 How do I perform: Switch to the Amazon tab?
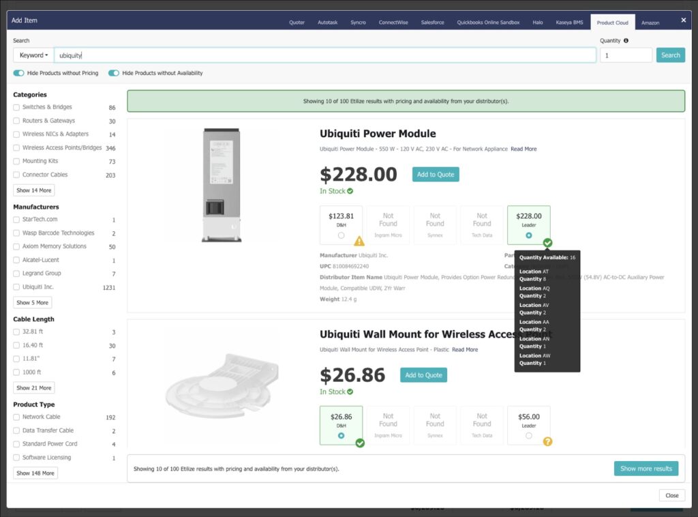650,23
